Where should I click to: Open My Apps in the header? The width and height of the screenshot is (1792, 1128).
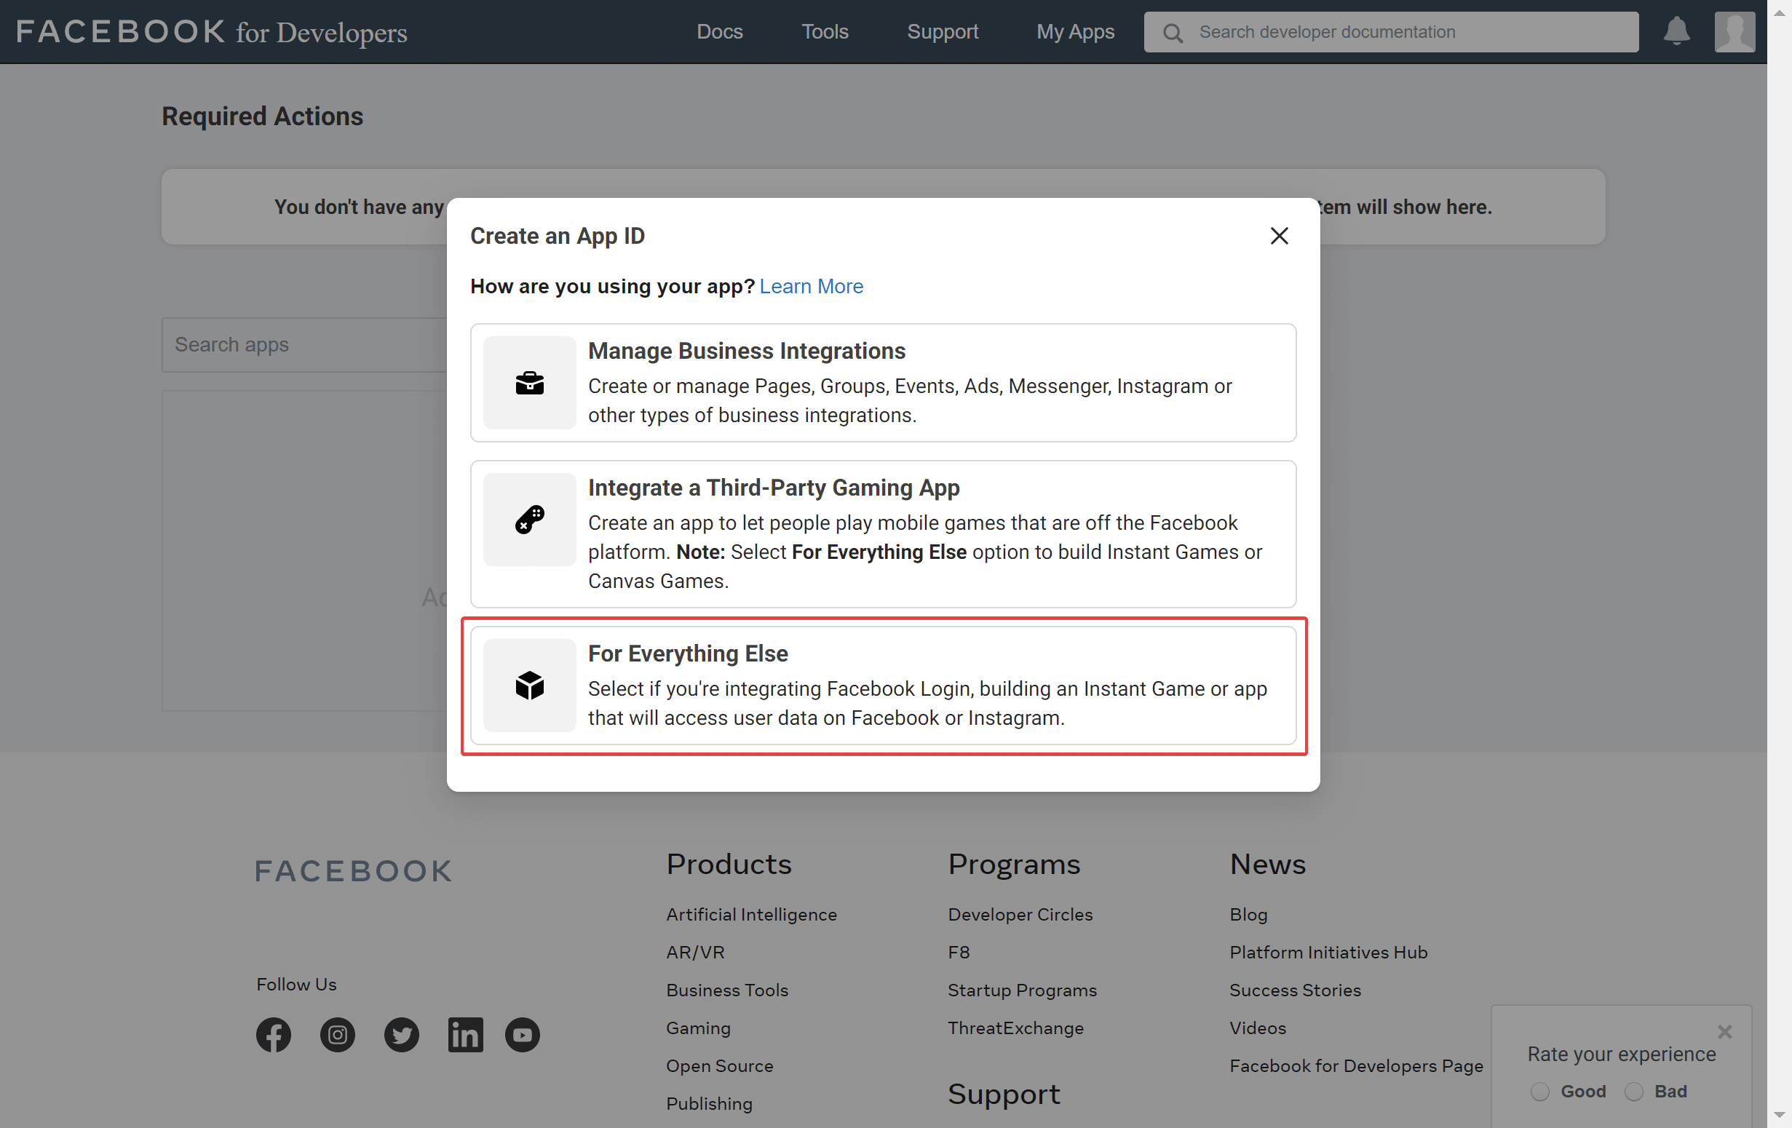click(x=1074, y=31)
